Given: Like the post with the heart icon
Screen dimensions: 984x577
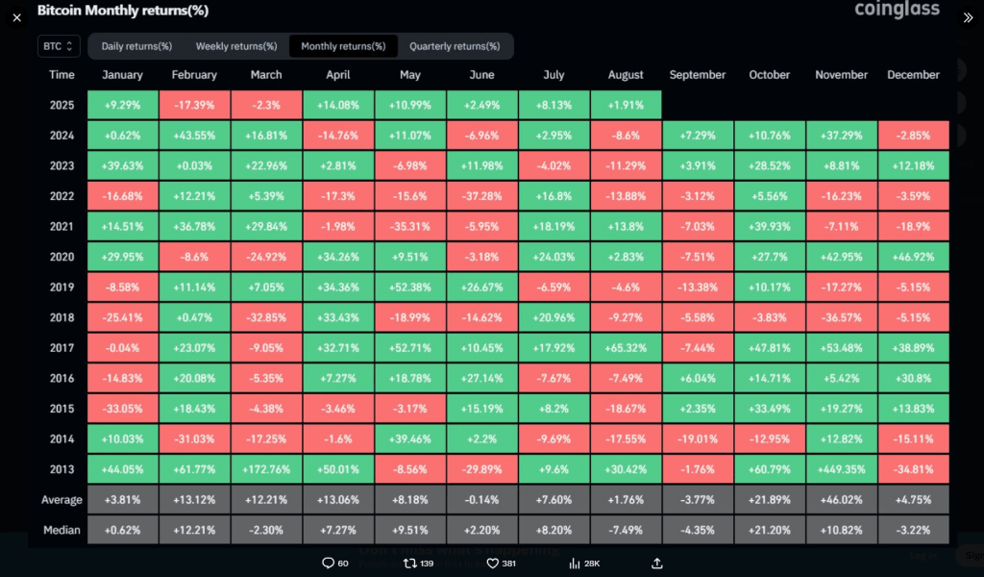Looking at the screenshot, I should coord(492,563).
